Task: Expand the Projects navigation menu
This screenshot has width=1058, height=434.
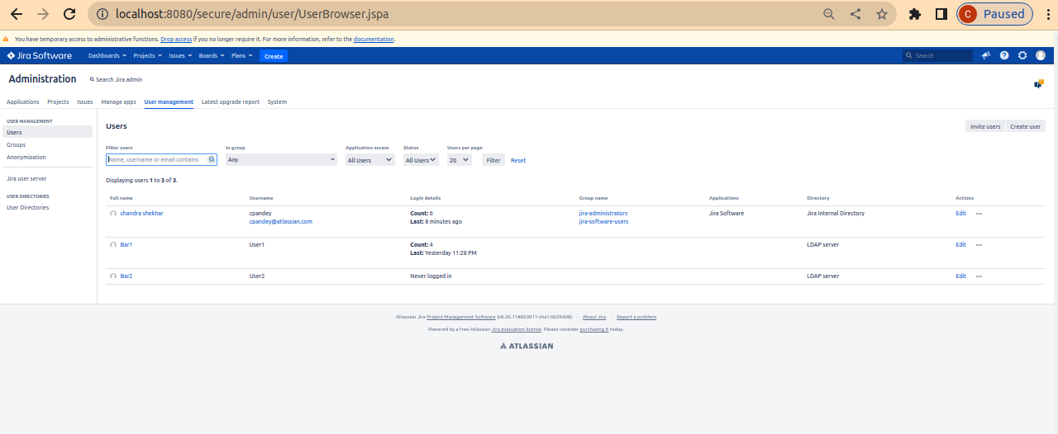Action: pos(147,55)
